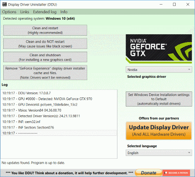This screenshot has width=195, height=177.
Task: Select the 'GPU #0000 - Detected: NVIDIA GeForce GTX 970' line
Action: click(x=59, y=99)
